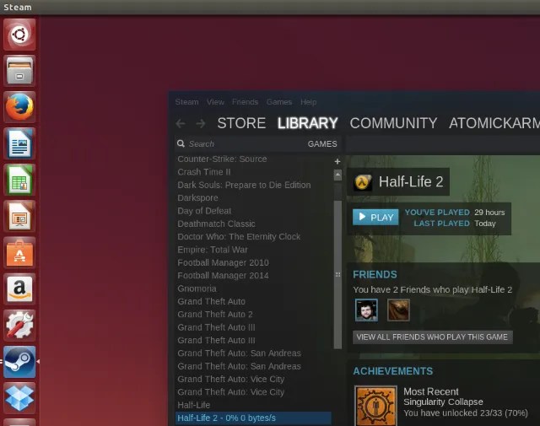The width and height of the screenshot is (540, 426).
Task: Launch Firefox from the dock
Action: [19, 107]
